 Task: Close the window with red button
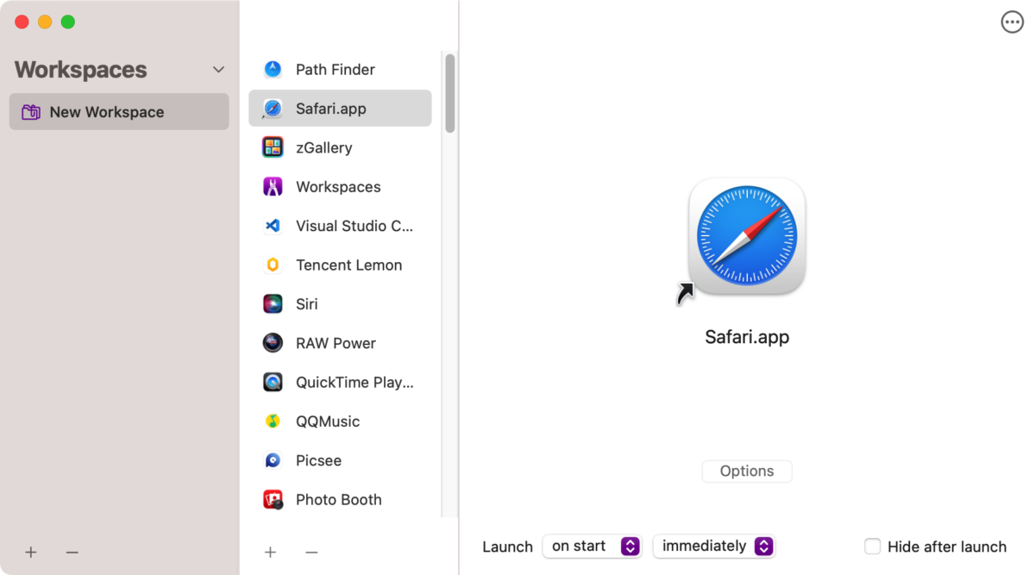[22, 22]
